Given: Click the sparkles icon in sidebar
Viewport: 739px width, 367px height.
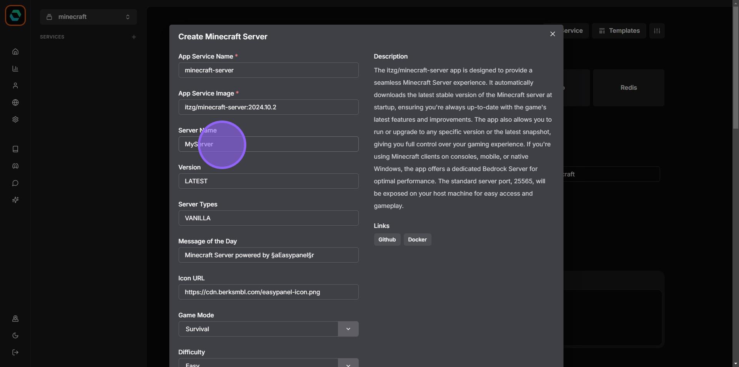Looking at the screenshot, I should click(x=15, y=200).
